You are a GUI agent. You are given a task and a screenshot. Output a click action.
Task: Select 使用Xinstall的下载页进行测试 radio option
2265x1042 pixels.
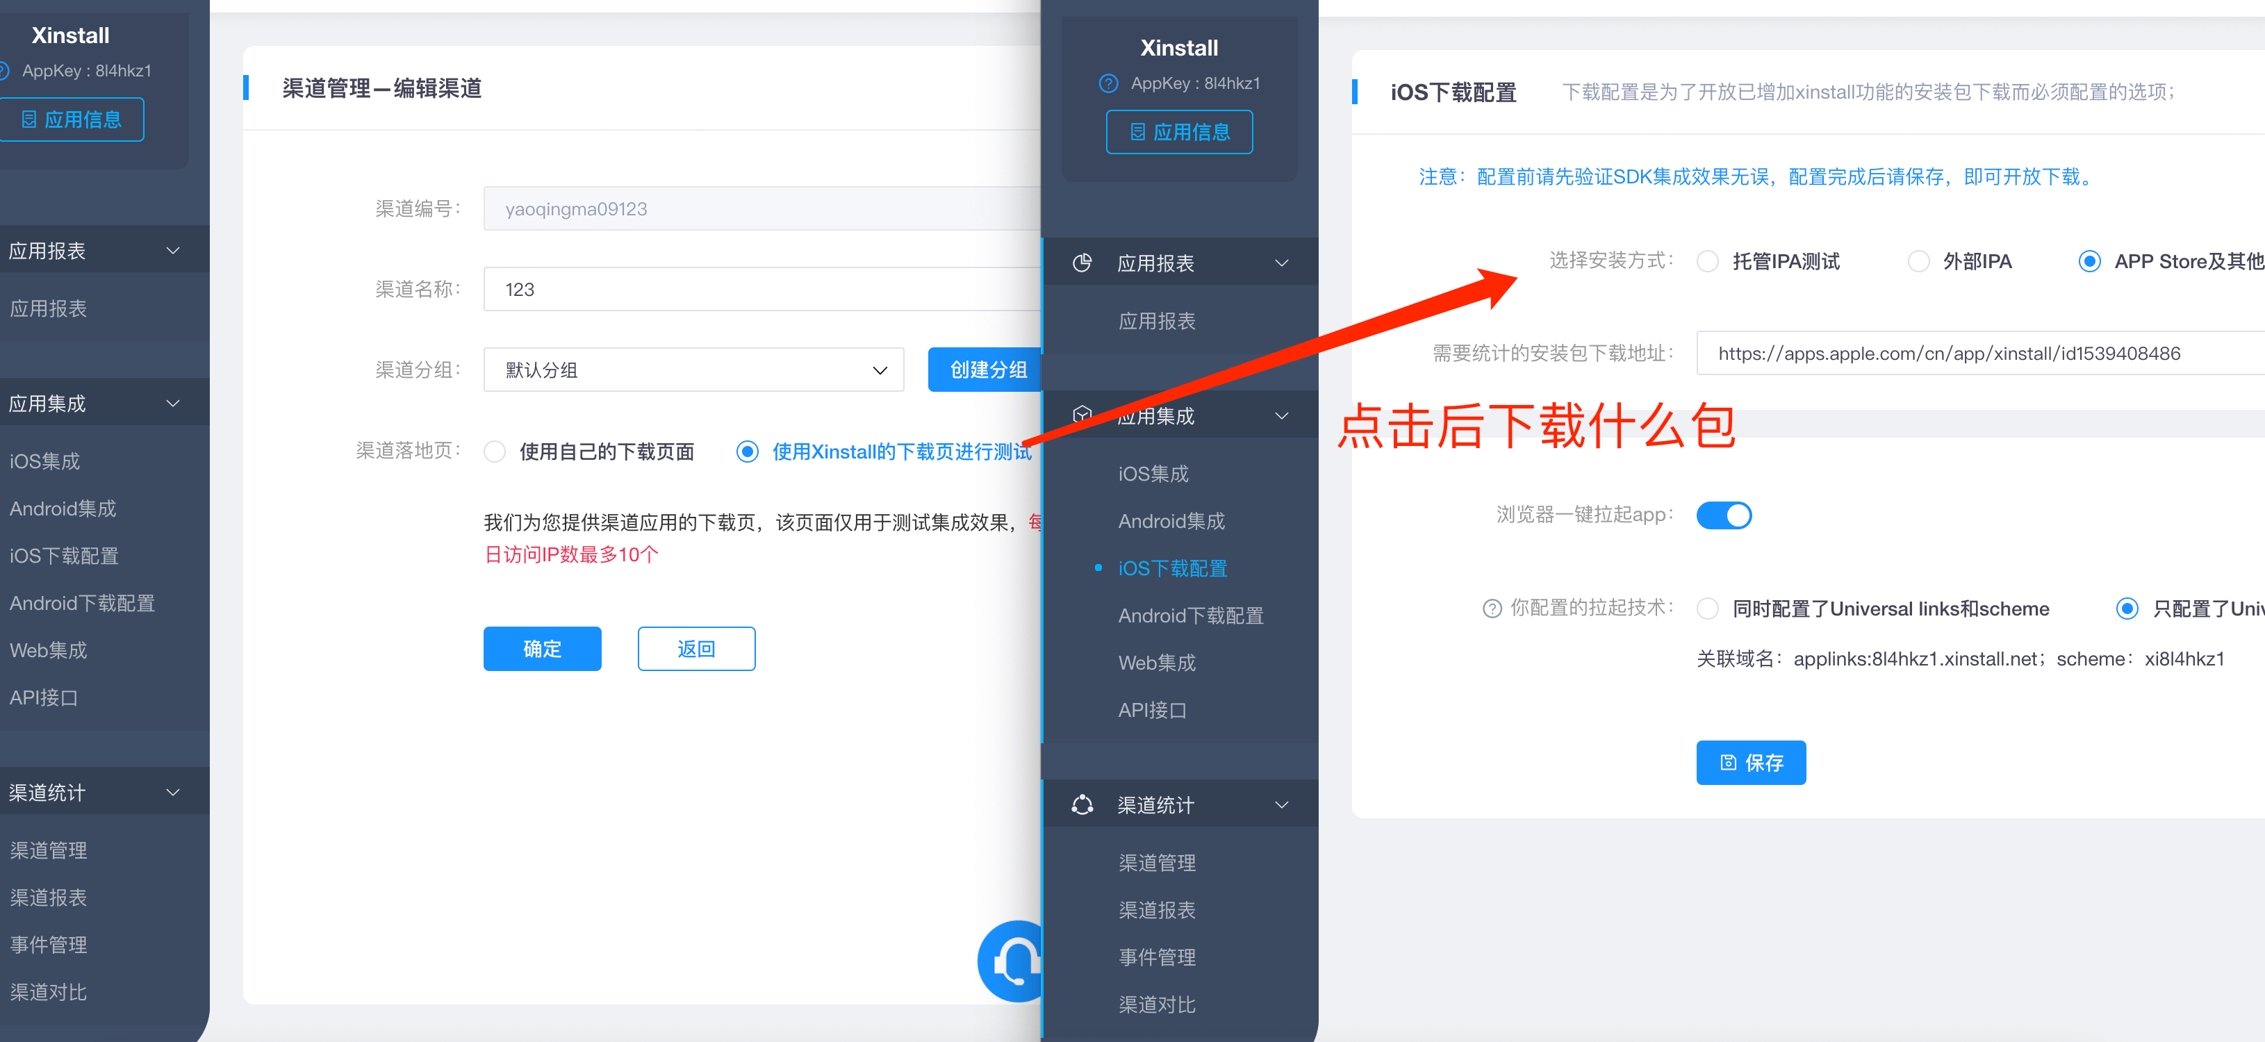748,452
